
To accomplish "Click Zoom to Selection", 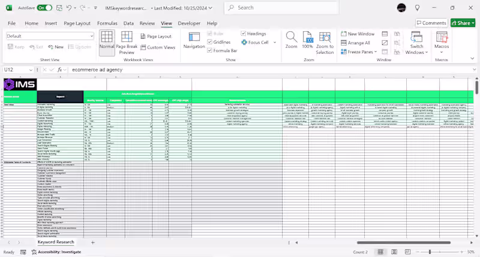I will coord(325,43).
